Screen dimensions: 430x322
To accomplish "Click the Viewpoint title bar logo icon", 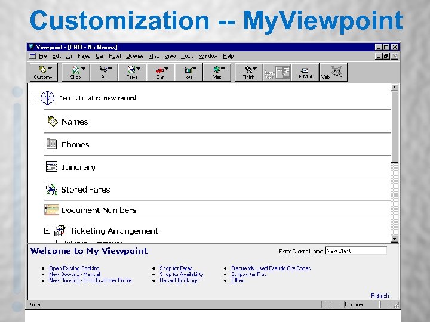I will click(x=31, y=47).
